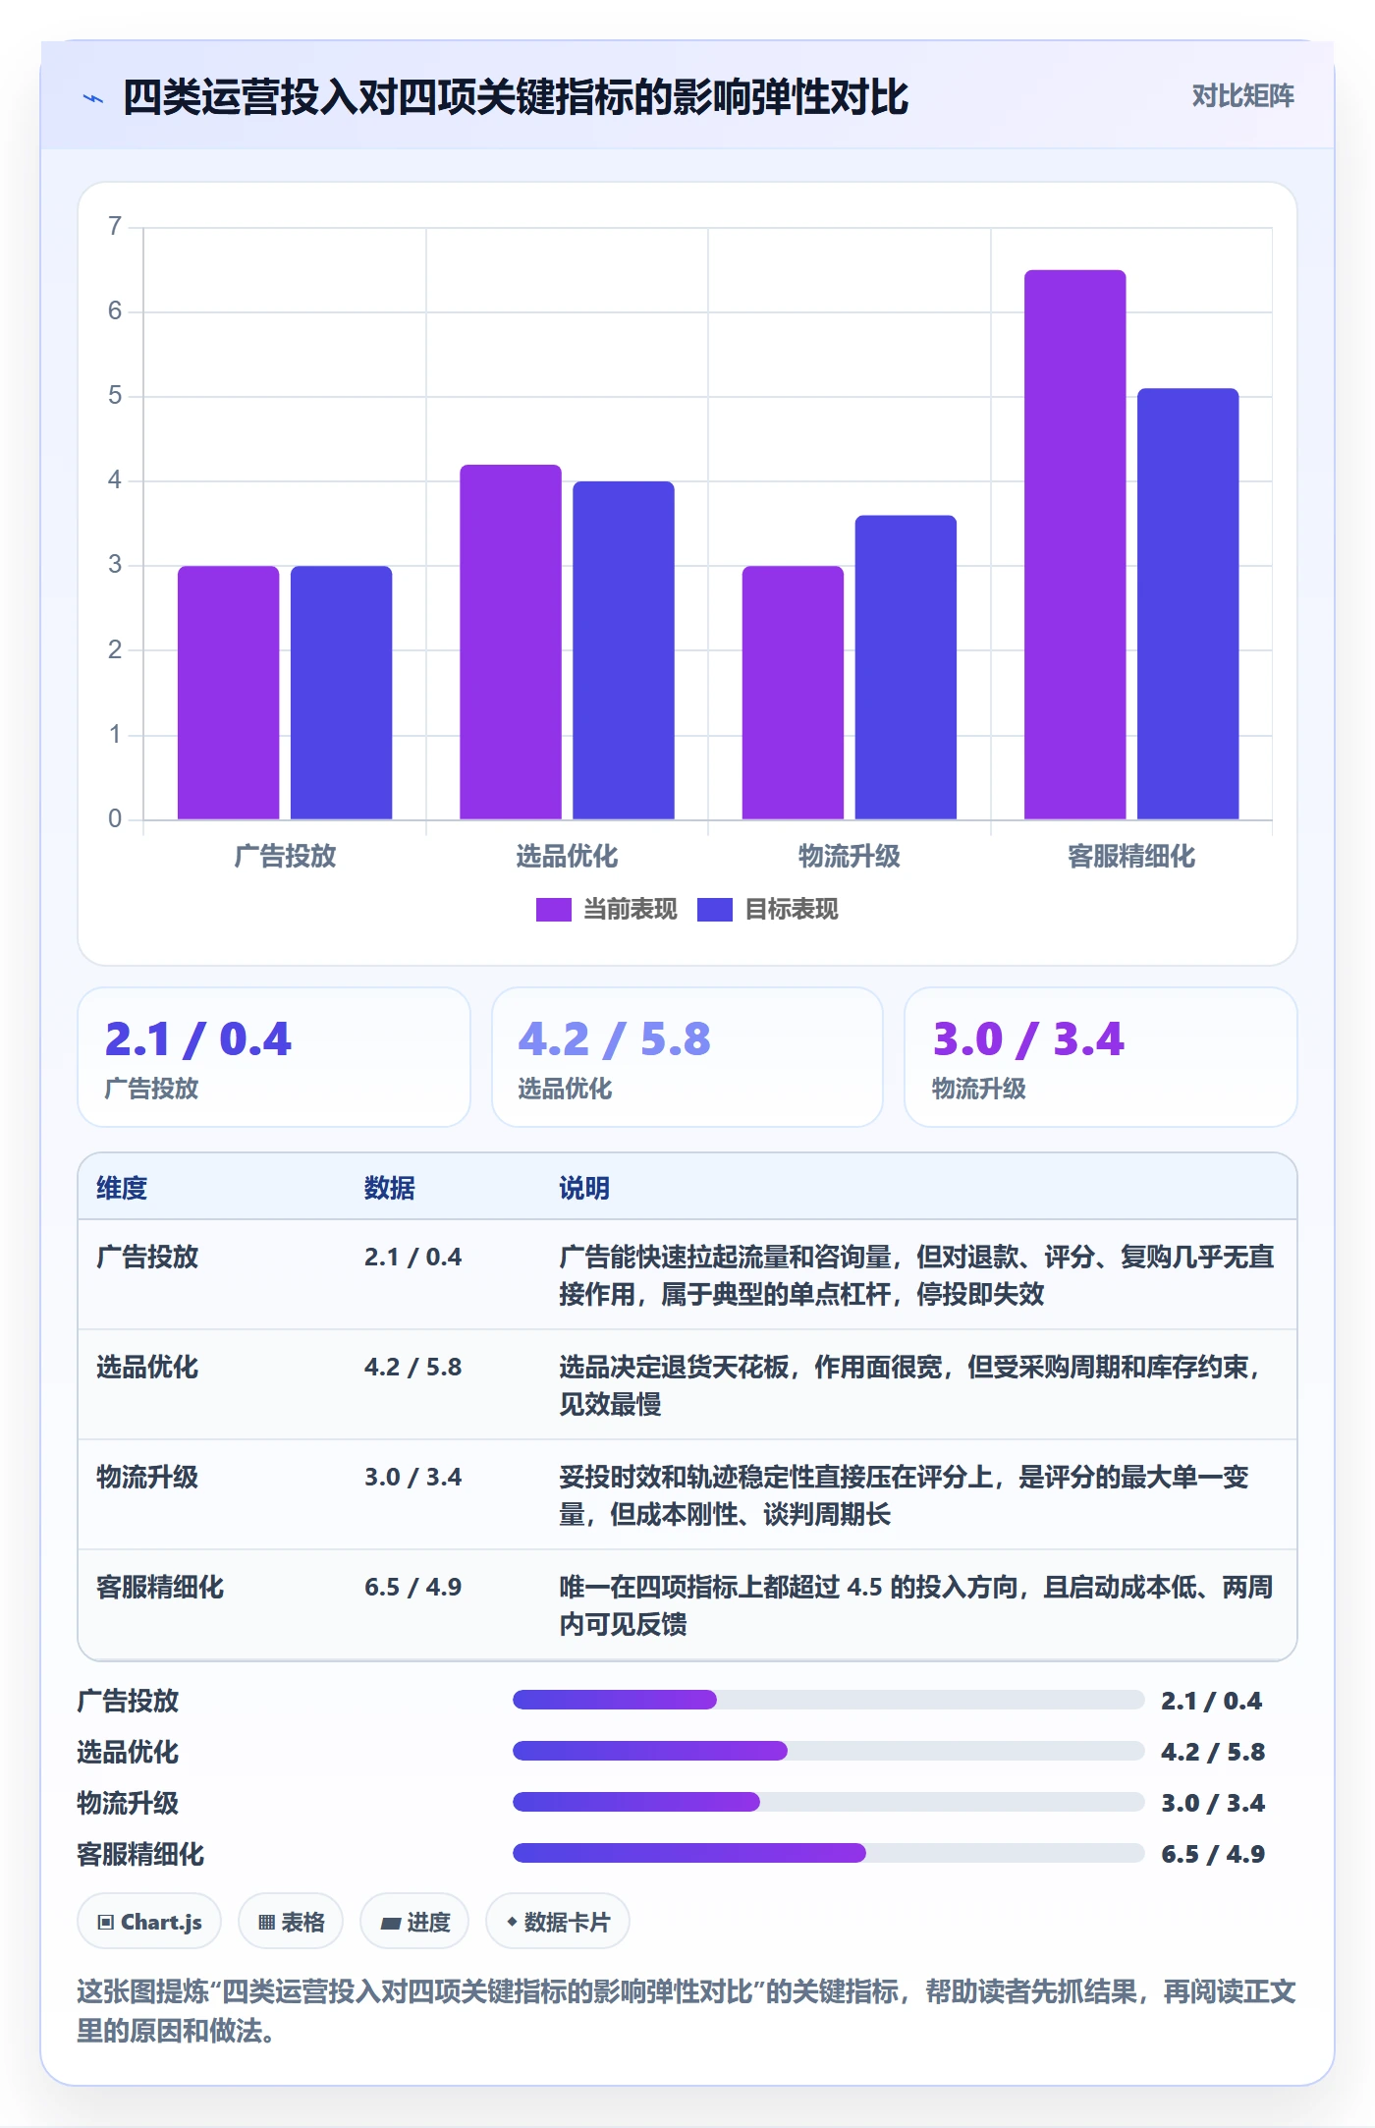Click the 选品优化 progress bar
Screen dimensions: 1375x2128
[828, 1751]
